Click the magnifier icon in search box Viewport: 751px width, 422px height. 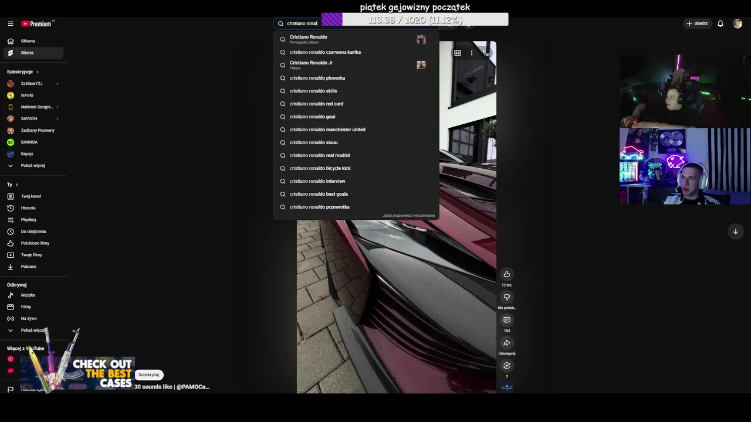(x=280, y=23)
